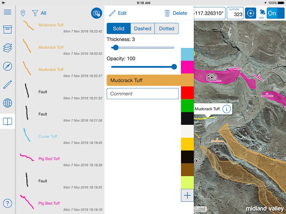Open the archive box projects icon
Image resolution: width=286 pixels, height=214 pixels.
point(7,30)
